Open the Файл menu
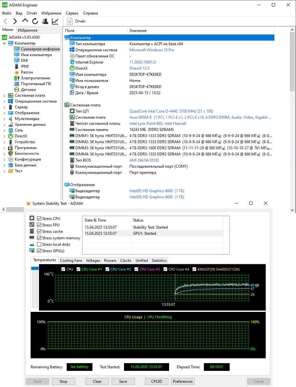Viewport: 296px width, 387px height. coord(6,13)
